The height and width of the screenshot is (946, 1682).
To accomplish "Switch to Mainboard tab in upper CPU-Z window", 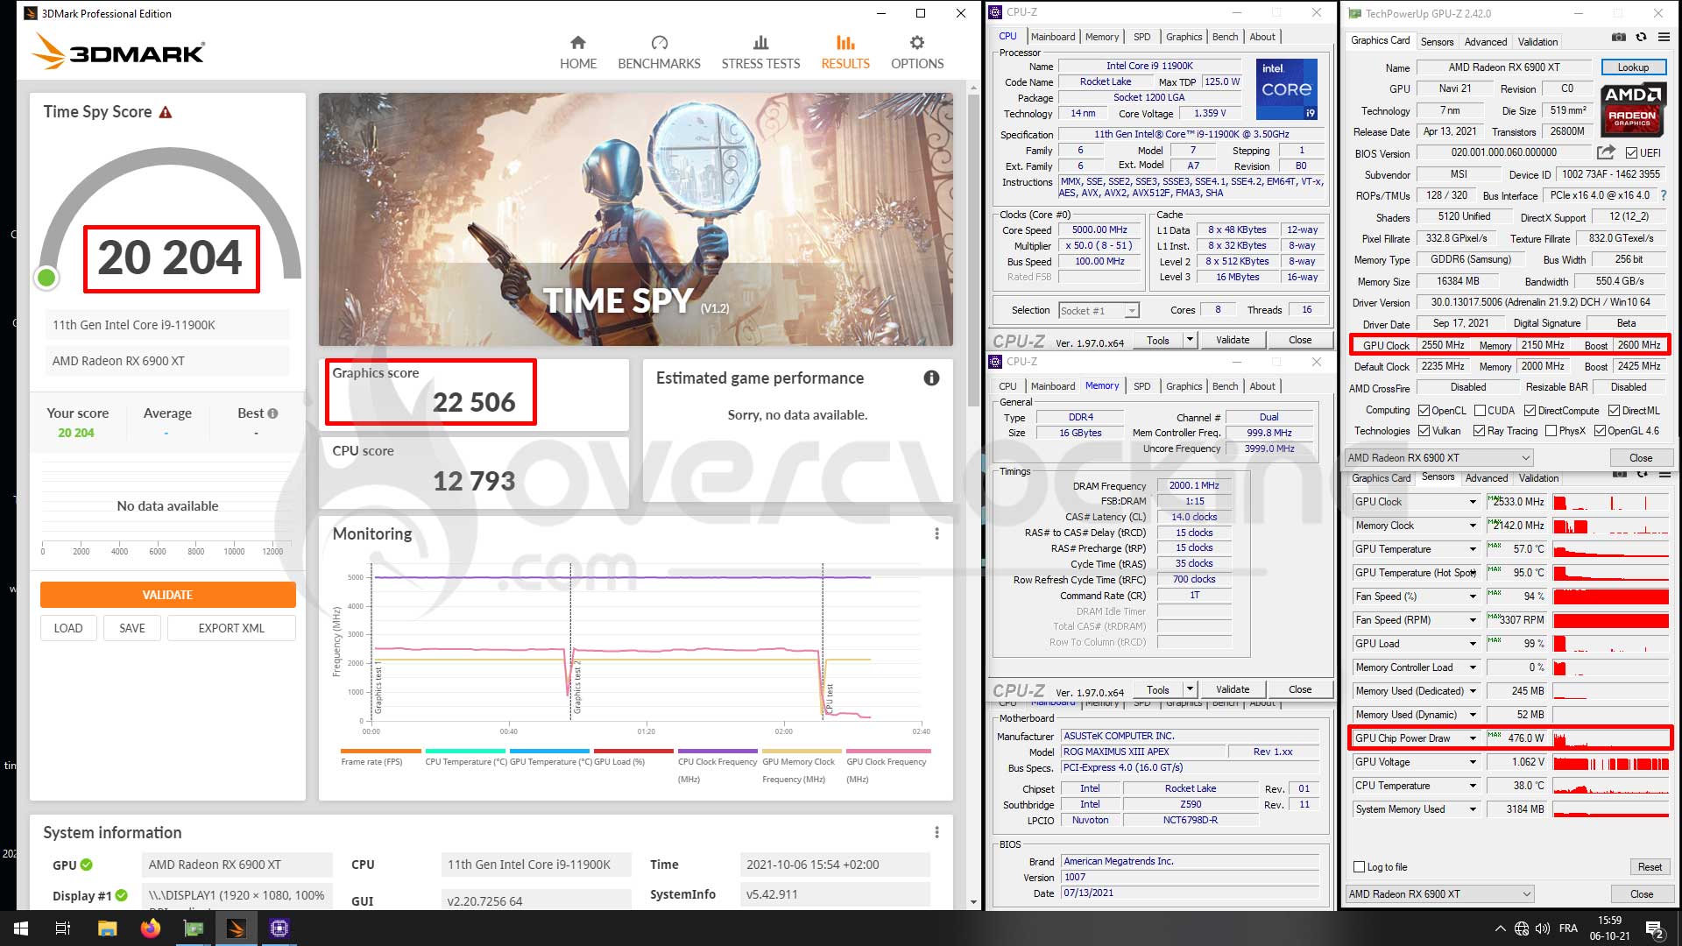I will tap(1053, 37).
